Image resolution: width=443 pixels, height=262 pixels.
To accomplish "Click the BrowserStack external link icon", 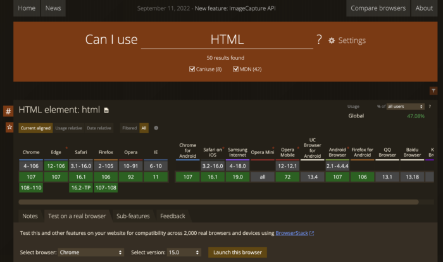I will point(311,234).
